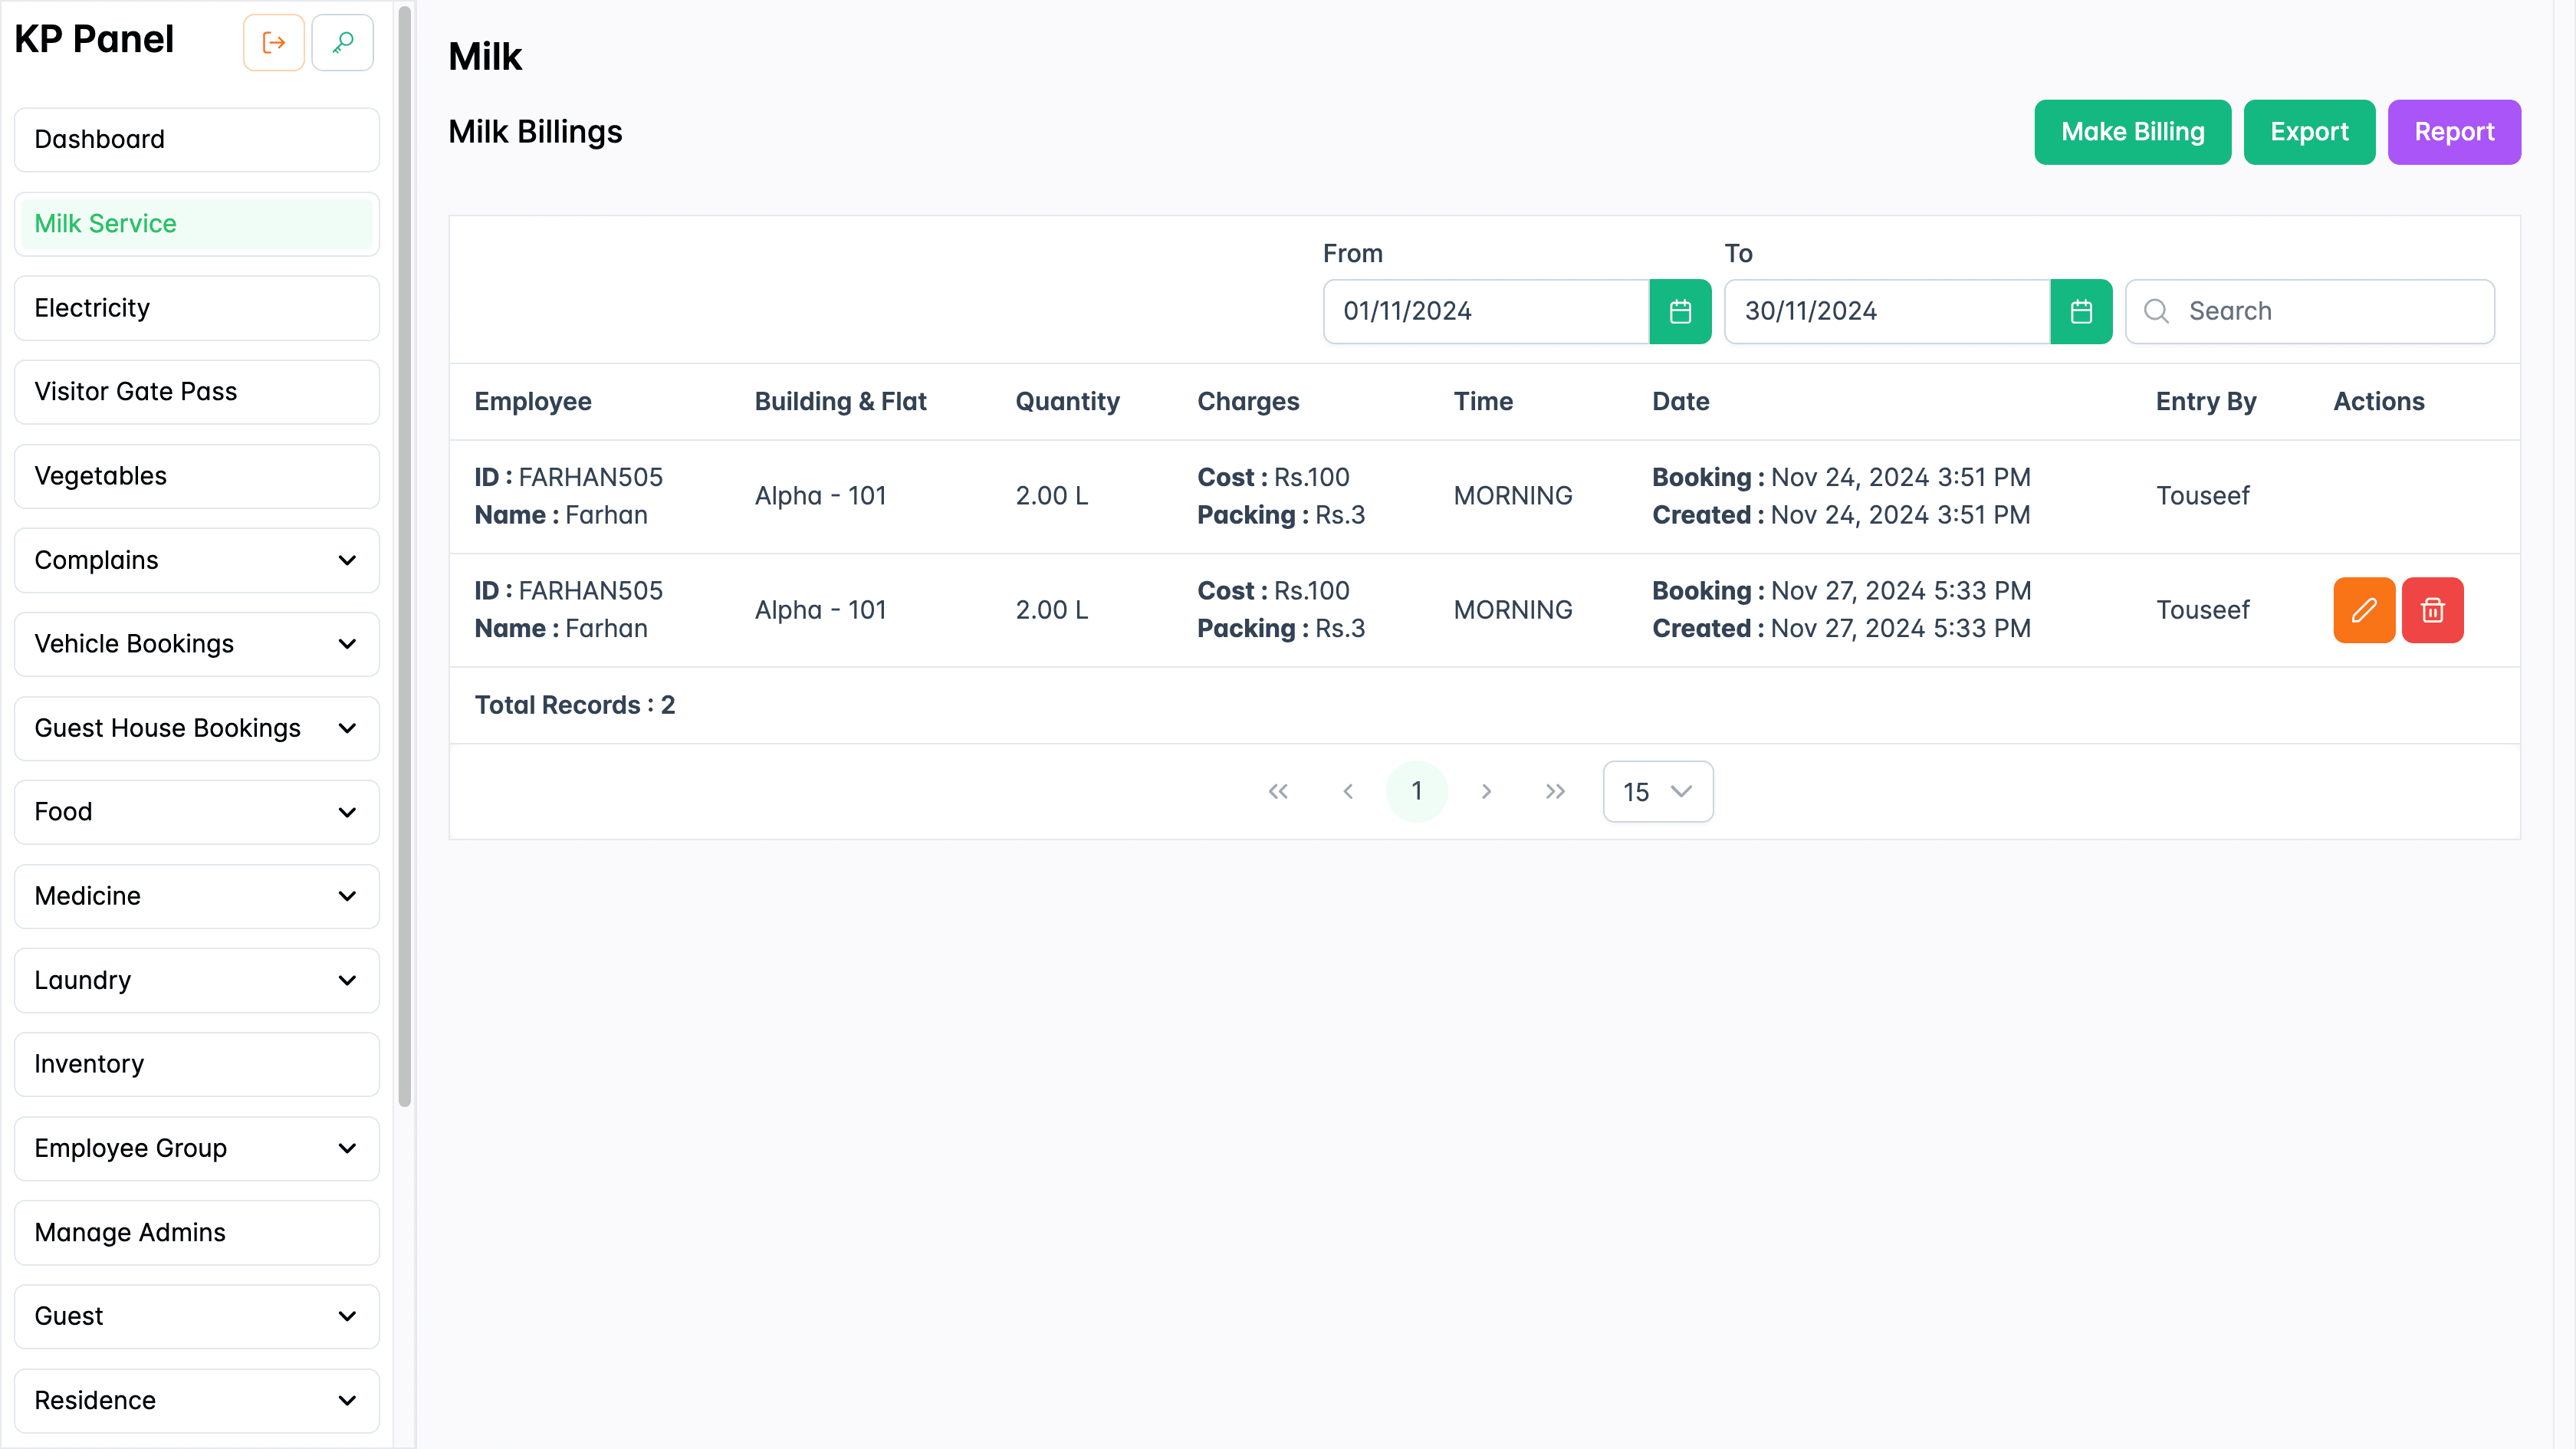This screenshot has width=2576, height=1449.
Task: Click the purple Report button
Action: click(x=2454, y=131)
